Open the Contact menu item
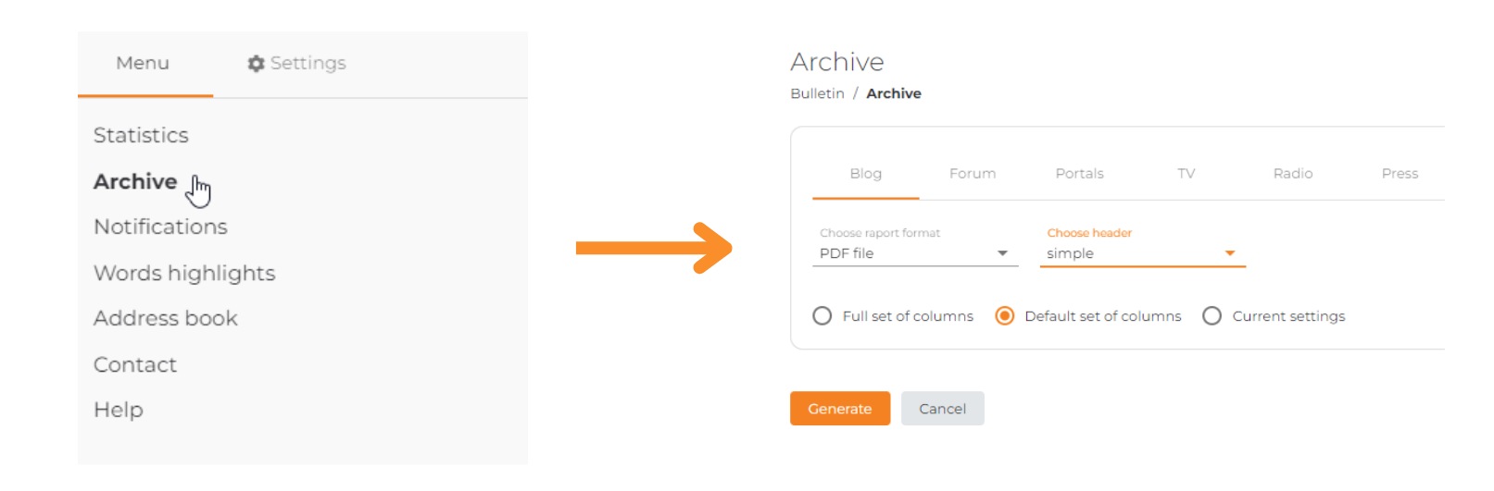This screenshot has width=1494, height=491. pyautogui.click(x=135, y=364)
